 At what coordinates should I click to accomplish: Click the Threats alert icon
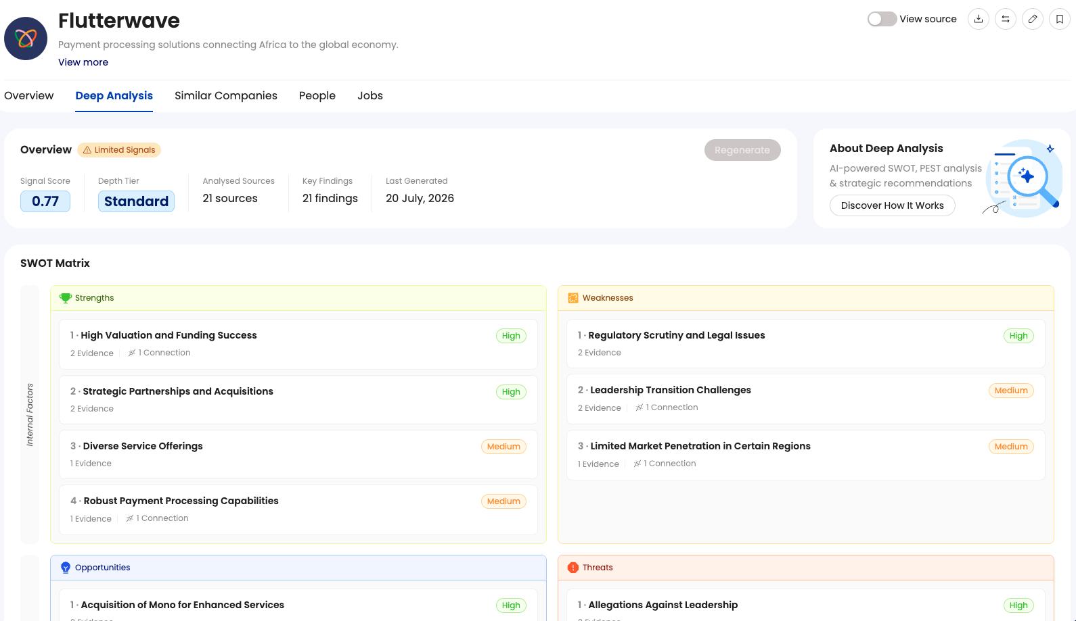(573, 568)
